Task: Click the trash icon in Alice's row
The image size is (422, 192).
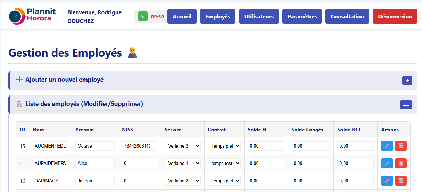Action: click(x=400, y=164)
